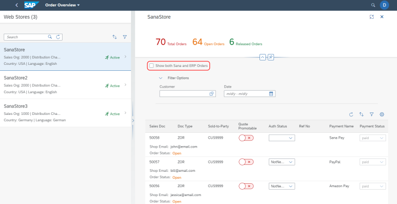Click the Customer input field
Screen dimensions: 397x204
[184, 94]
